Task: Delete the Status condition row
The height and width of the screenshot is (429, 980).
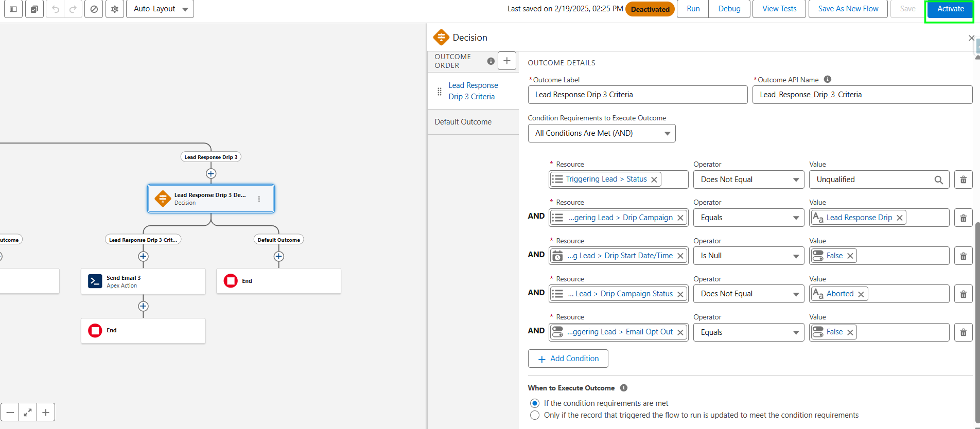Action: (964, 180)
